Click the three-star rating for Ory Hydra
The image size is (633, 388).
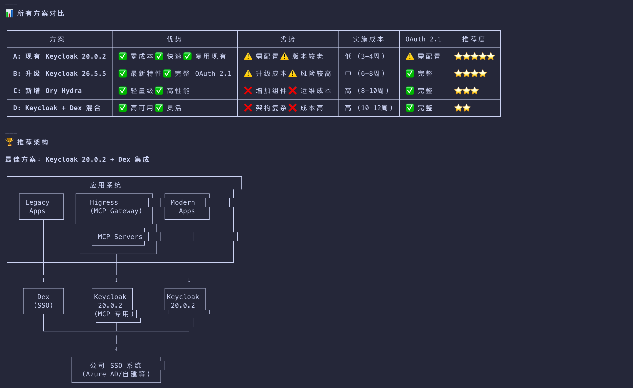pos(466,91)
